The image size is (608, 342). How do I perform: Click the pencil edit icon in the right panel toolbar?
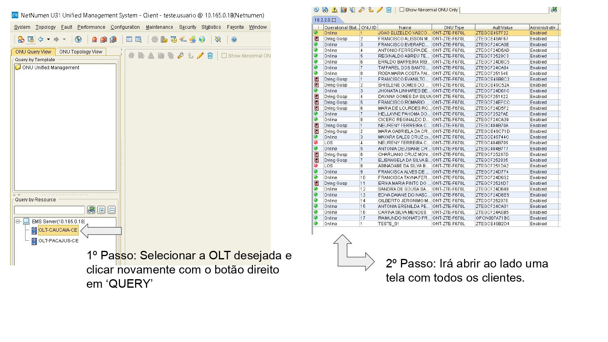click(380, 10)
